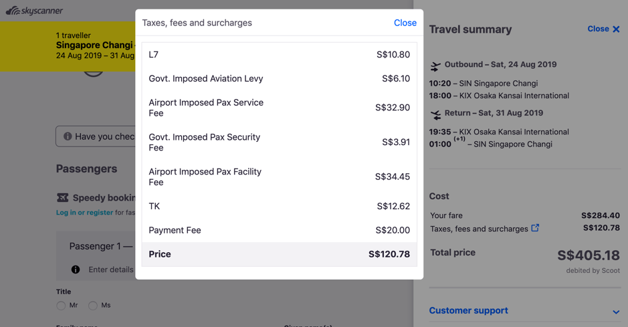Click the Price total row in dialog
Image resolution: width=628 pixels, height=327 pixels.
click(279, 254)
